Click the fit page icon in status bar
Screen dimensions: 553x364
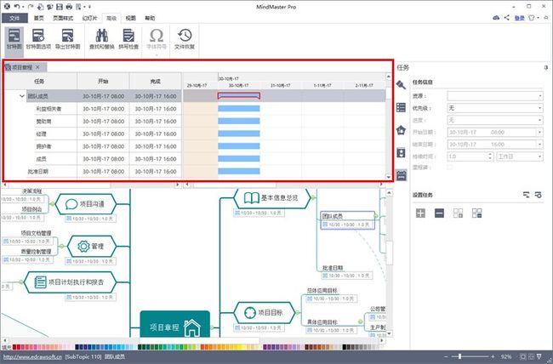(x=523, y=356)
